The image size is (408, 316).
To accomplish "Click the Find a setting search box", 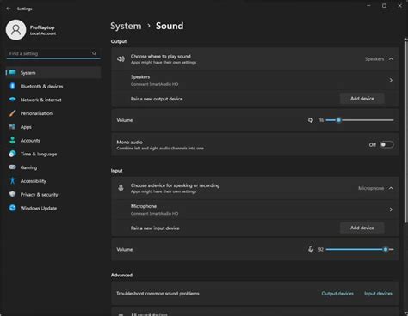I will point(53,53).
